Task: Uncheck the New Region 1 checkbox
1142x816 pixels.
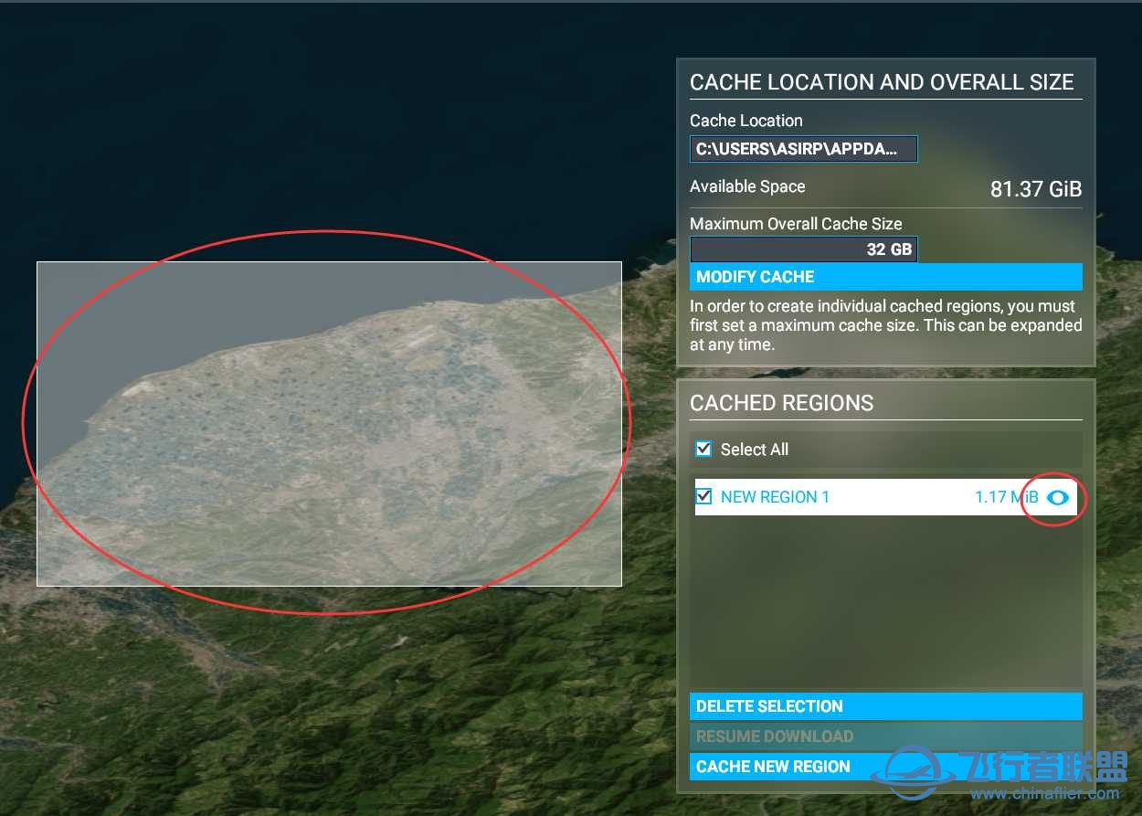Action: coord(703,496)
